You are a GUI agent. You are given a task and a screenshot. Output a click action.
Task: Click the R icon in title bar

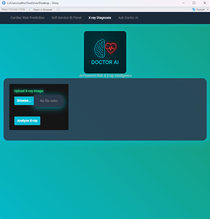[x=4, y=3]
